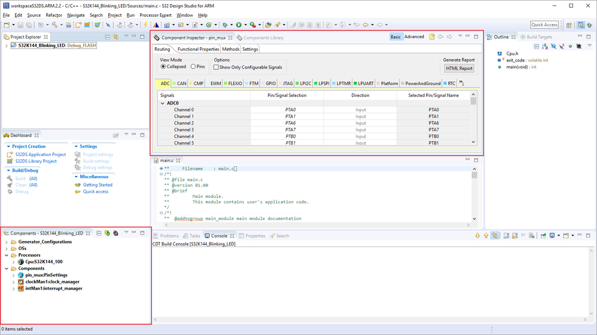The height and width of the screenshot is (335, 597).
Task: Click the Run button in the main toolbar
Action: coord(239,25)
